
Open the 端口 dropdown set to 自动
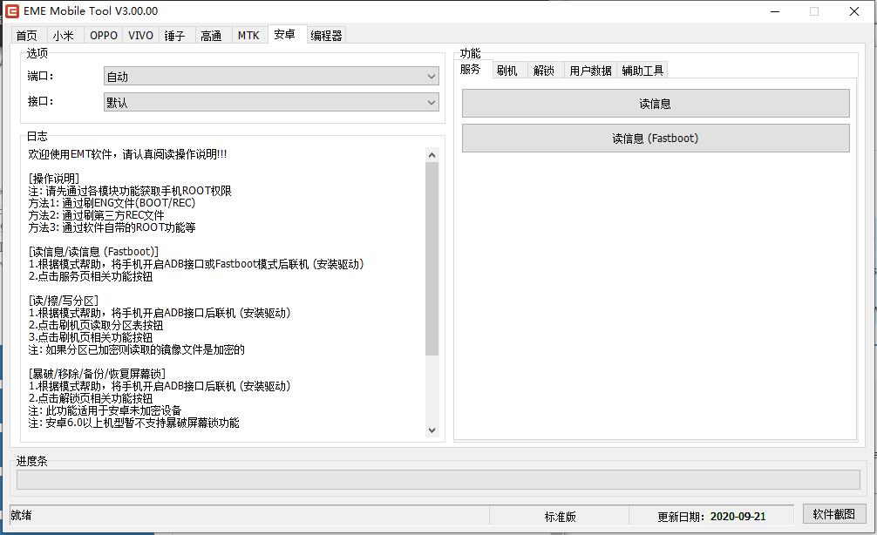point(271,77)
